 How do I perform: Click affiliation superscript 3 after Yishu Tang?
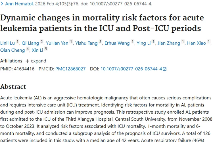coord(100,42)
